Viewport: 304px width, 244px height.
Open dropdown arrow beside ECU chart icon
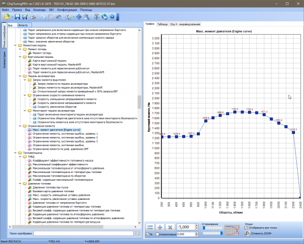click(x=74, y=17)
